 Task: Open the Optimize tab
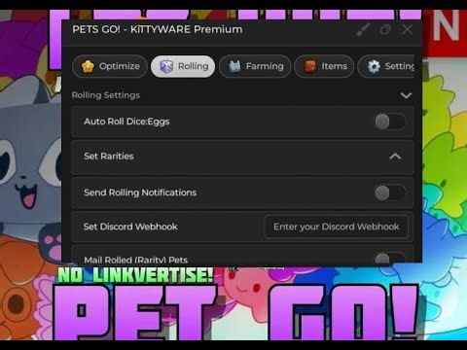(110, 66)
